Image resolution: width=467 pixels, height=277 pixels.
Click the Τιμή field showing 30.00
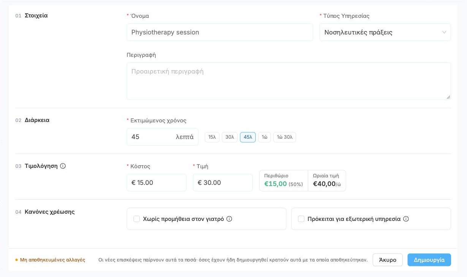pyautogui.click(x=223, y=183)
